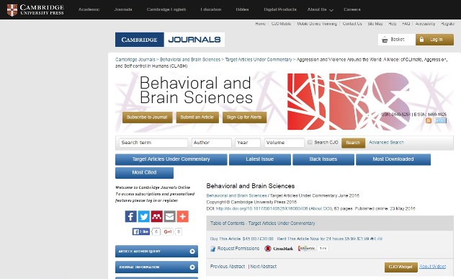This screenshot has width=461, height=279.
Task: Click Sign-Up for Alerts button
Action: click(244, 117)
